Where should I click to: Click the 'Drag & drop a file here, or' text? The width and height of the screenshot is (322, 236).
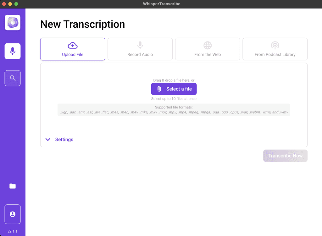coord(174,80)
